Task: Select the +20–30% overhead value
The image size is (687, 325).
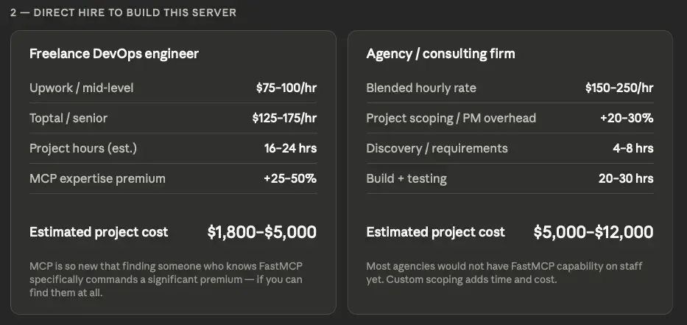Action: [627, 118]
